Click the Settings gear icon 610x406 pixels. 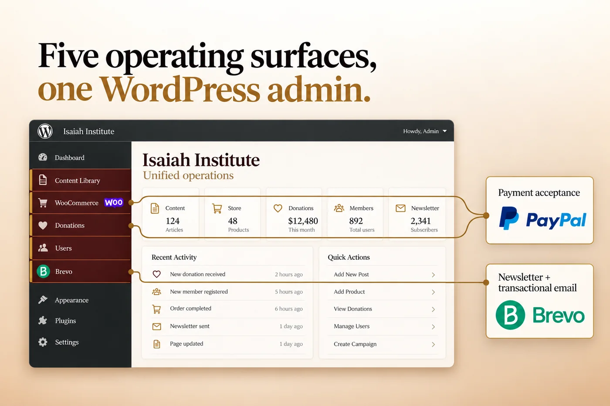click(43, 342)
